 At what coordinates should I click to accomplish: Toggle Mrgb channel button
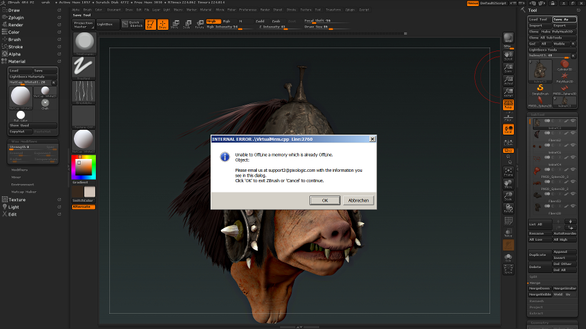(x=214, y=21)
